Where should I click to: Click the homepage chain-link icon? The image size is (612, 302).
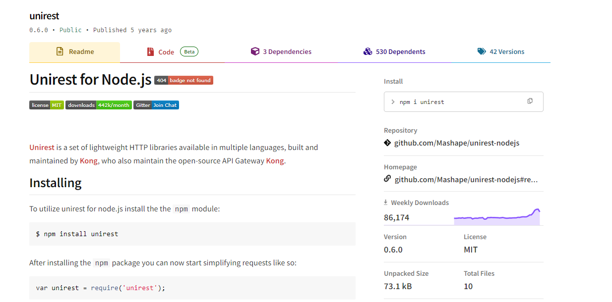(x=387, y=179)
